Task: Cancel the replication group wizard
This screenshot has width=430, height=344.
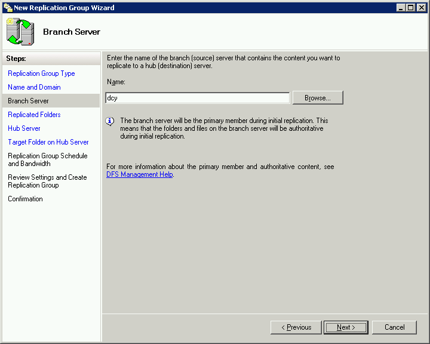Action: pyautogui.click(x=394, y=327)
